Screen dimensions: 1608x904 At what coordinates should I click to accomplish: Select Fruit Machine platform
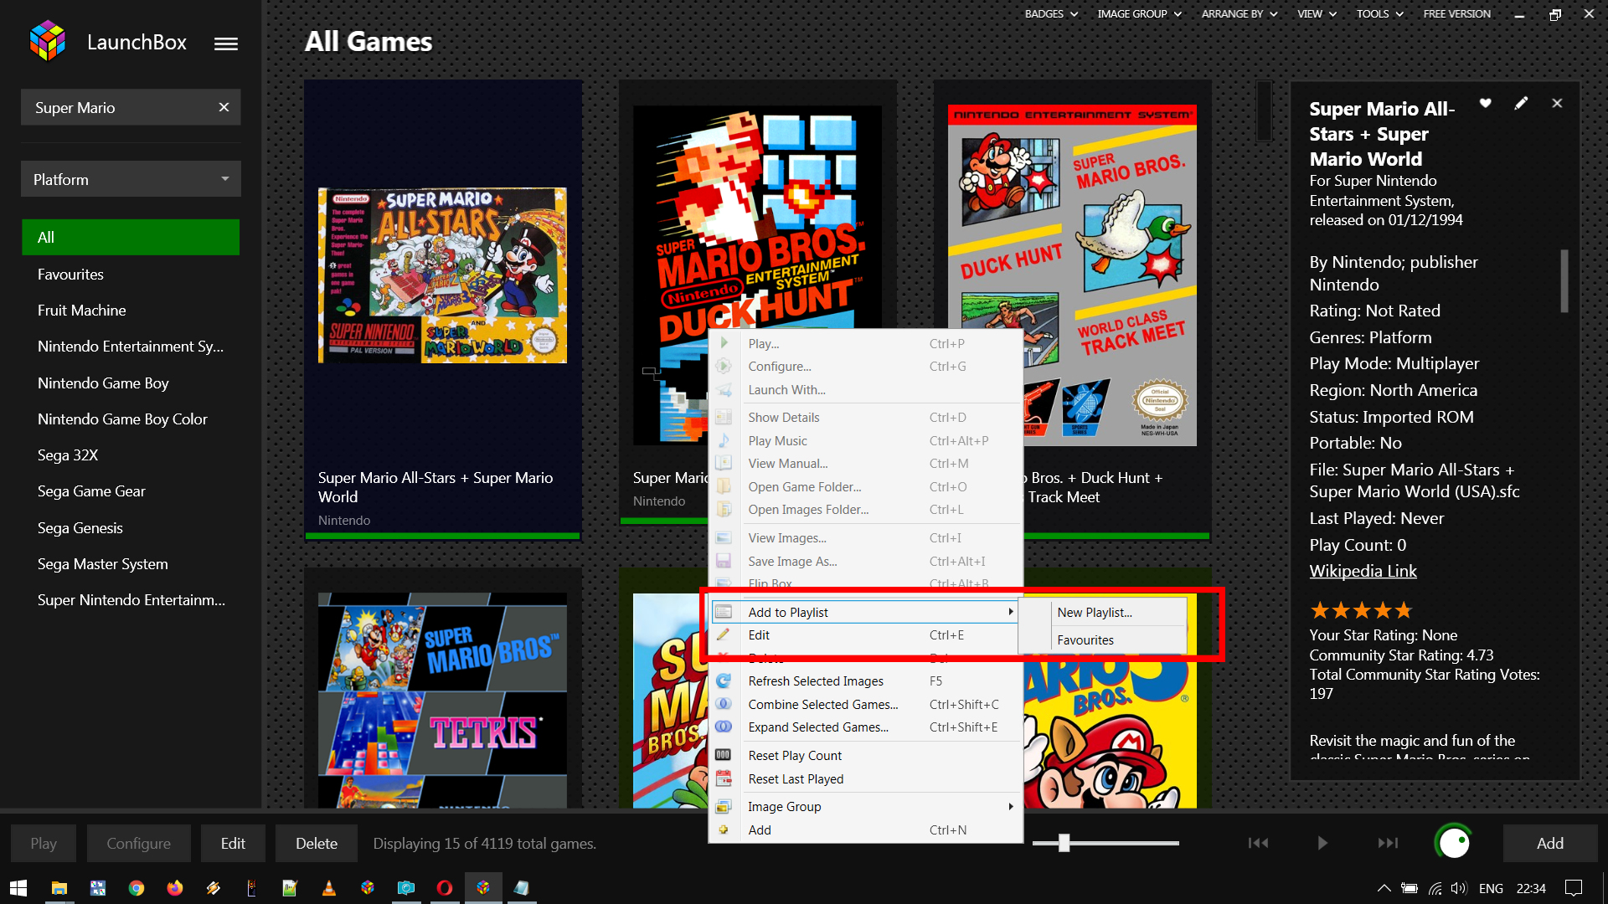click(81, 310)
